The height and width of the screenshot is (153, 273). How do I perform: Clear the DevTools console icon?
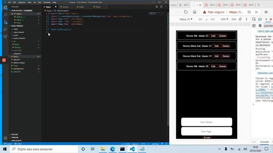260,25
